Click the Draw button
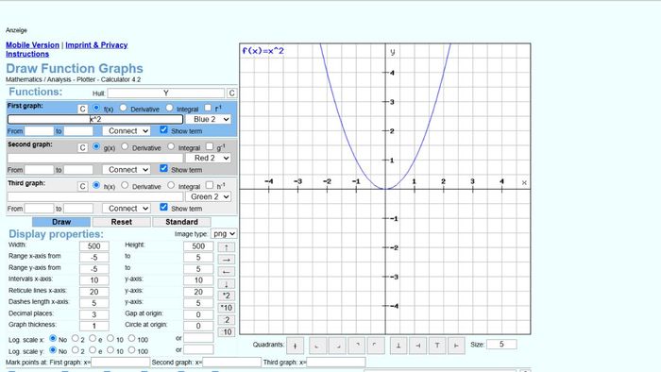This screenshot has width=661, height=372. (61, 222)
